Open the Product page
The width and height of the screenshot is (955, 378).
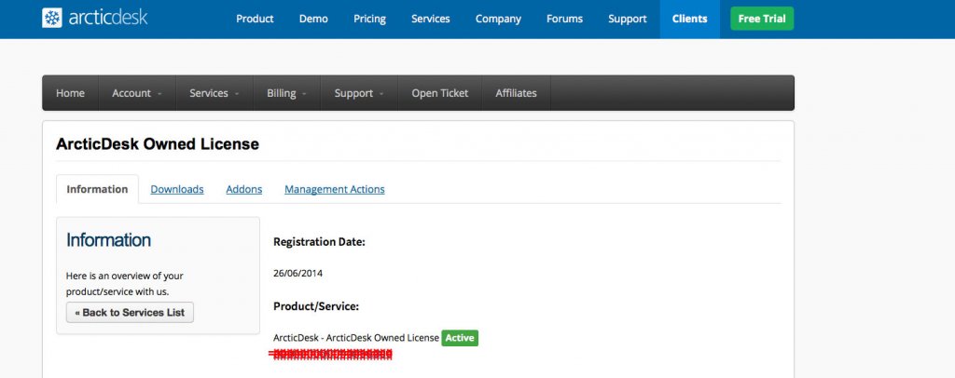coord(255,19)
